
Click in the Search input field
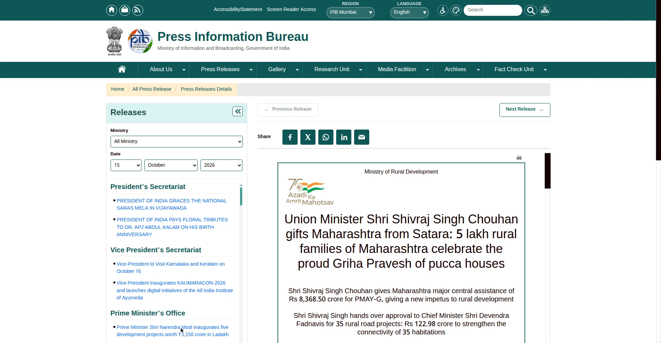tap(493, 10)
